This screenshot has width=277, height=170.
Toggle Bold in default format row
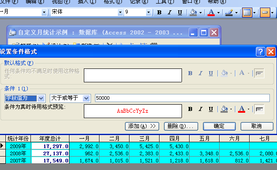click(190, 73)
